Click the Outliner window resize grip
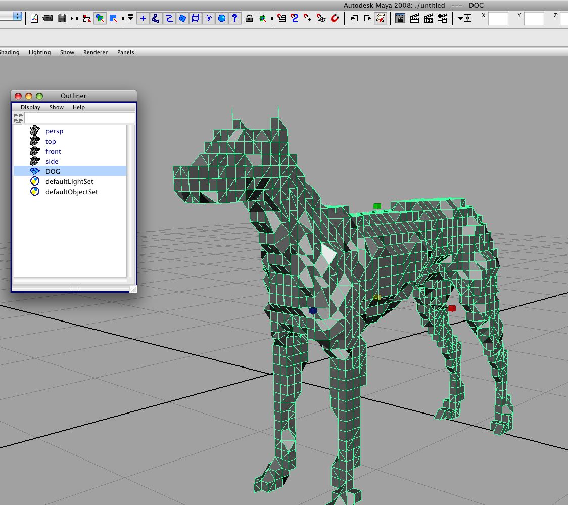The image size is (568, 505). click(133, 289)
